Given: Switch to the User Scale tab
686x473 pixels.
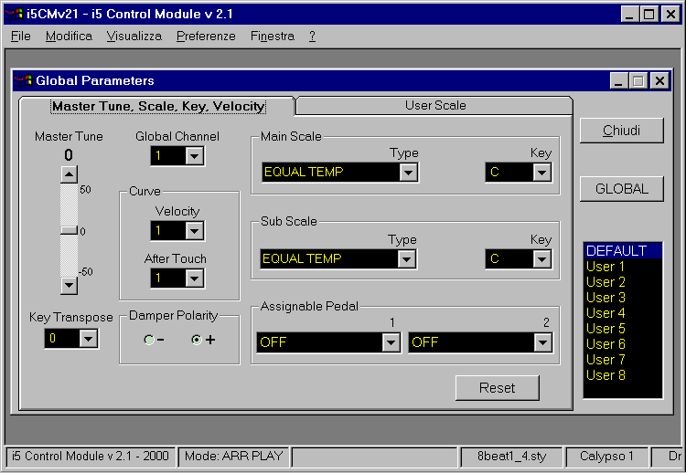Looking at the screenshot, I should pyautogui.click(x=435, y=105).
